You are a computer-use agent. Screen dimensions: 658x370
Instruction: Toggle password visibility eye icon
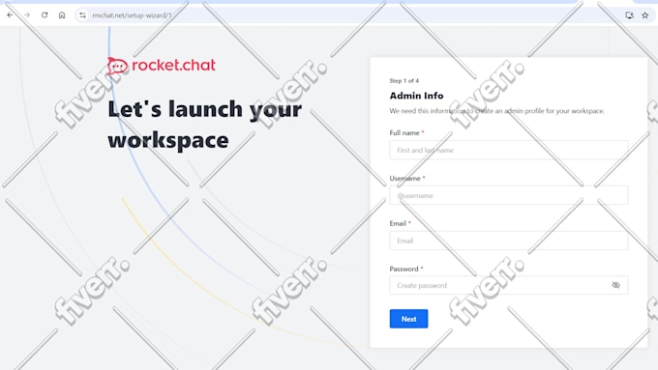click(615, 285)
